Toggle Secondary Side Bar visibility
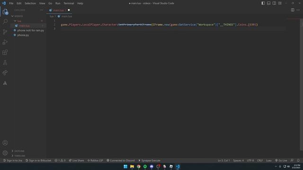The image size is (303, 170). pyautogui.click(x=274, y=3)
